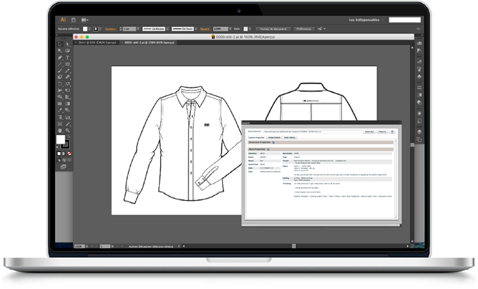
Task: Click the white fill color swatch
Action: [61, 139]
